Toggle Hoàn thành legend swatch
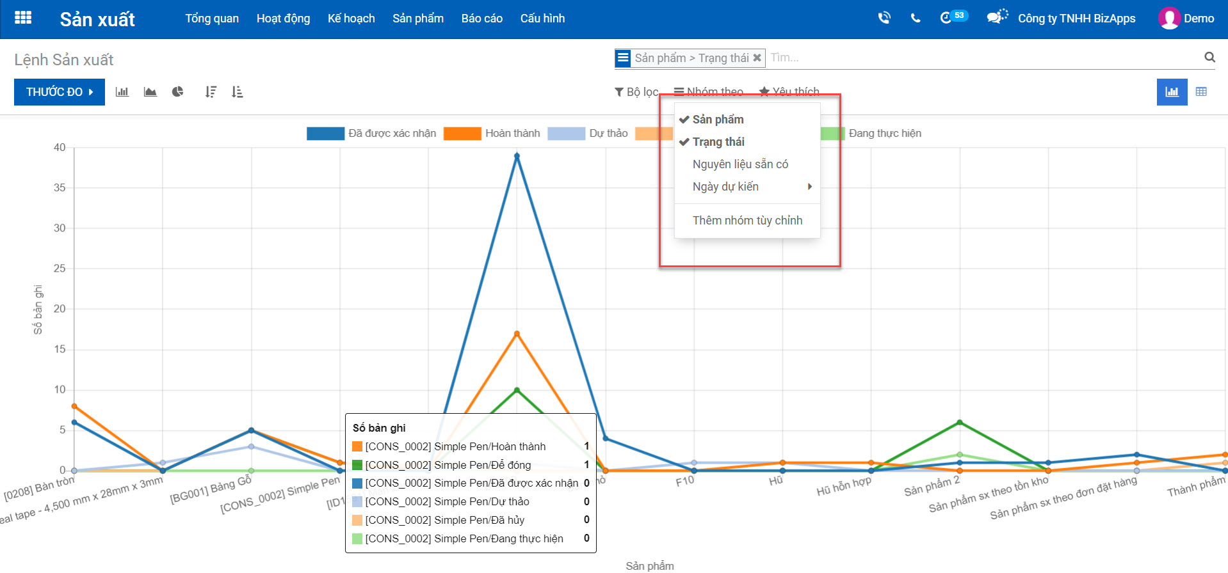1228x573 pixels. (462, 134)
